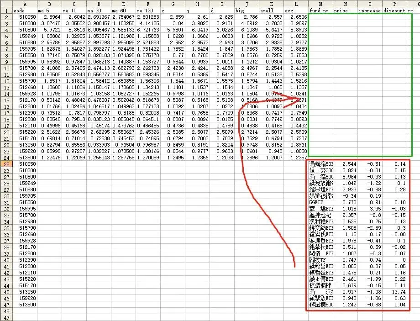Select column B header

[x=50, y=4]
